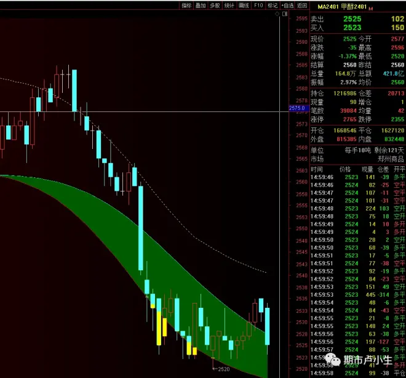Add to watchlist with +自选
The height and width of the screenshot is (378, 406).
(287, 5)
